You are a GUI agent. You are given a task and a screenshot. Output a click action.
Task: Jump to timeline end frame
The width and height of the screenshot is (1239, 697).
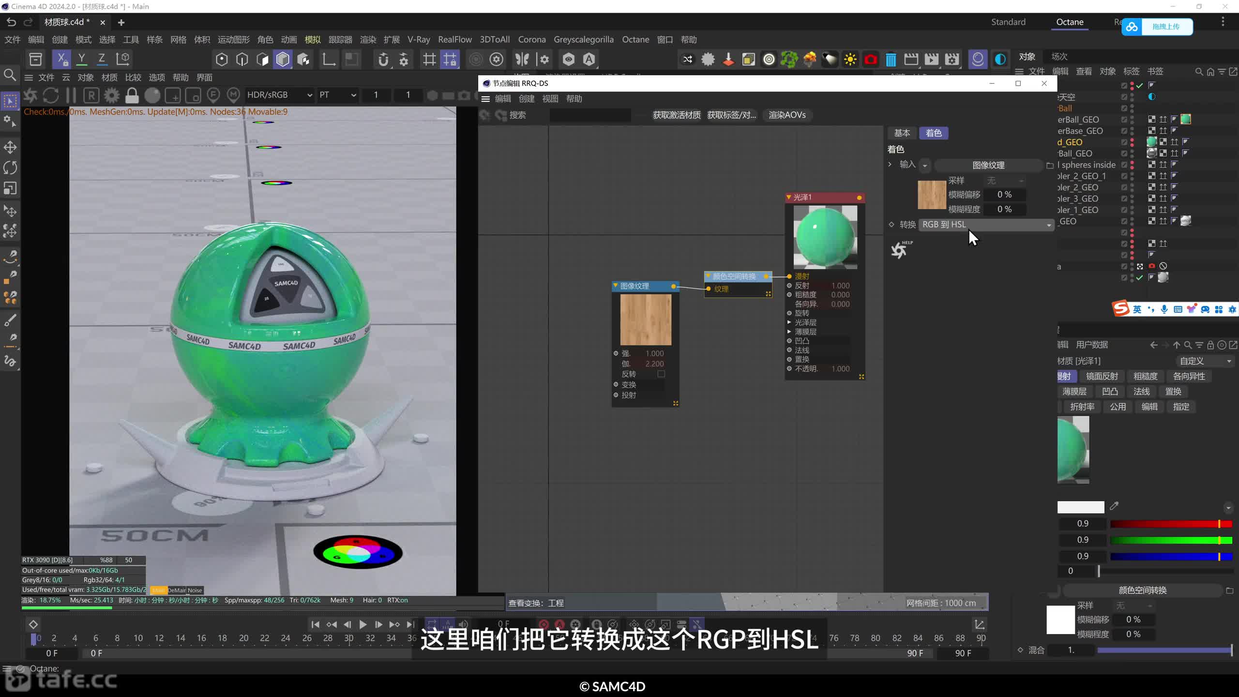tap(410, 624)
